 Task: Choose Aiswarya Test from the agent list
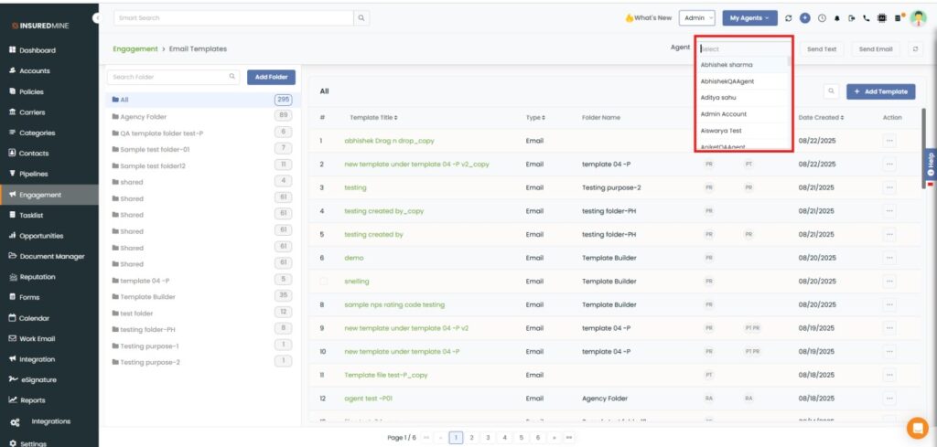(741, 130)
